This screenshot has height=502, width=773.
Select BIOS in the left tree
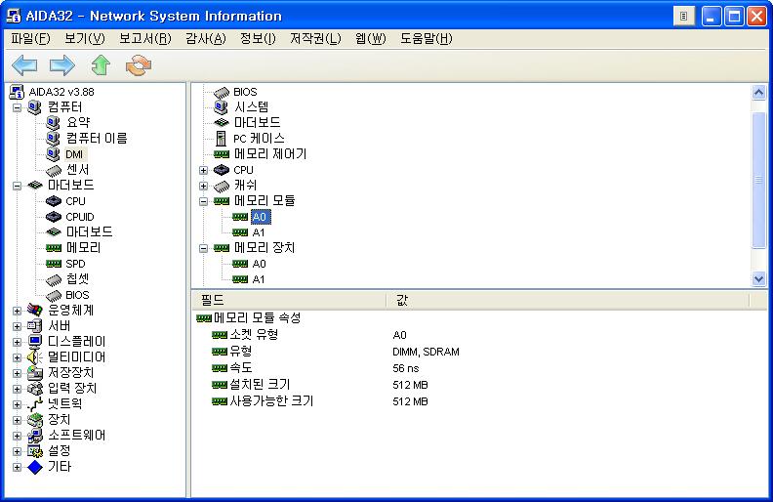click(77, 295)
